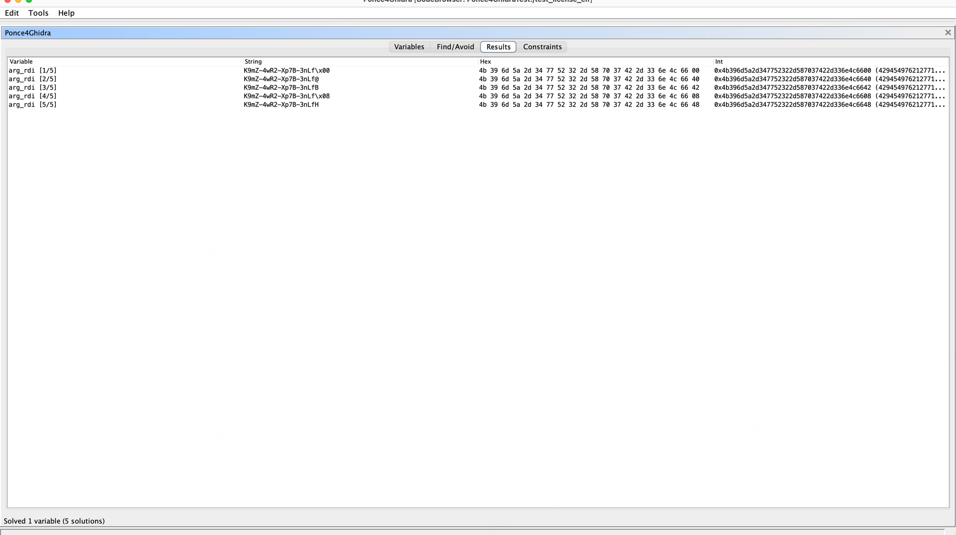Select the Results tab

pyautogui.click(x=498, y=47)
